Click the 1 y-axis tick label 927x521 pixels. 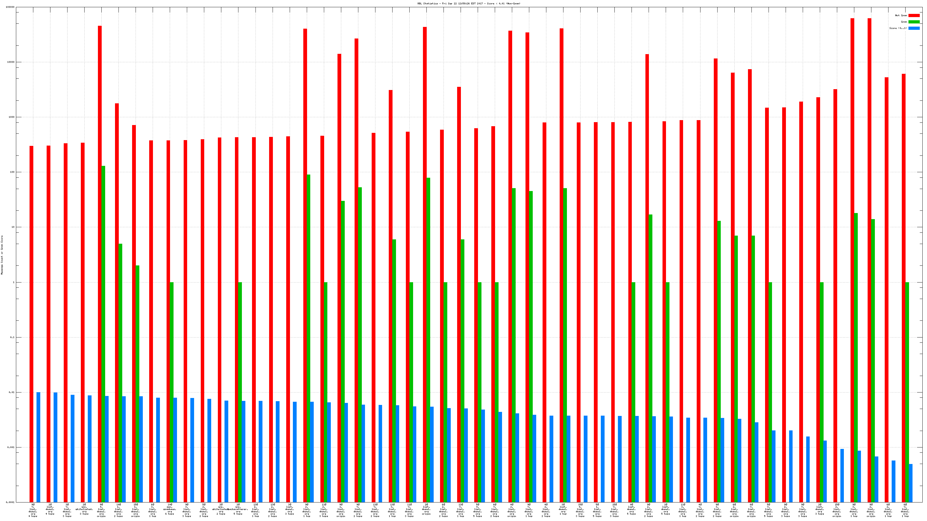[x=14, y=282]
